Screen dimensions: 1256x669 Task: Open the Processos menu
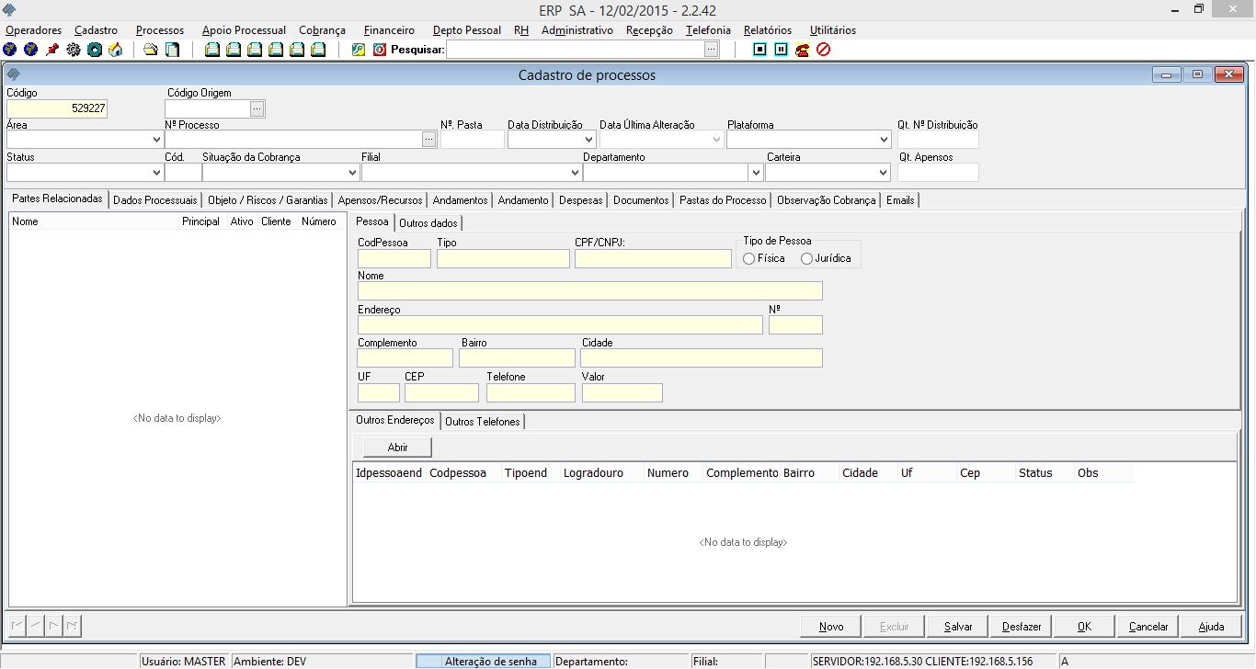pos(160,30)
